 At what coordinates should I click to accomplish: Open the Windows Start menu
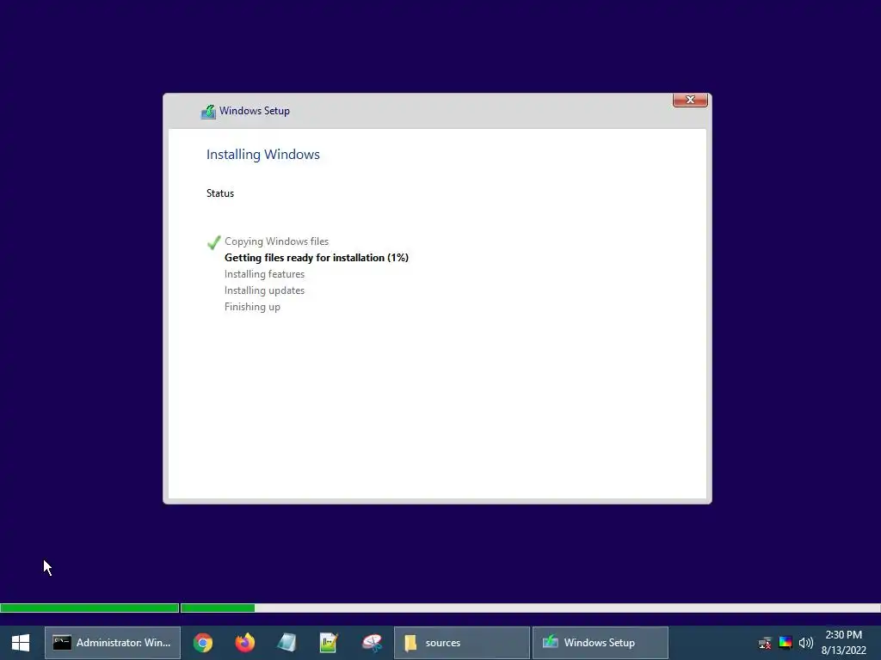click(21, 643)
